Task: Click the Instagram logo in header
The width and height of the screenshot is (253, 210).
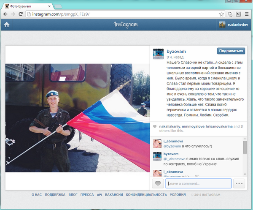Action: (126, 25)
